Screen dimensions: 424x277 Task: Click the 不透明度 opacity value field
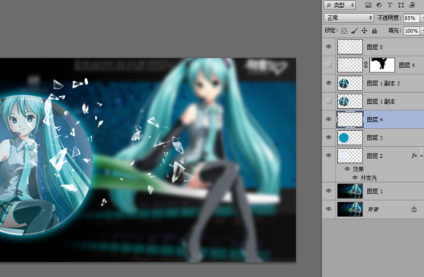click(411, 18)
